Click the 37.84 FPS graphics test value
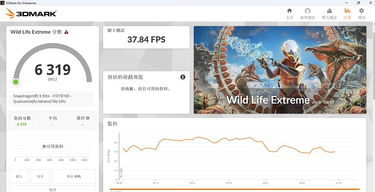This screenshot has width=375, height=192. coord(146,39)
